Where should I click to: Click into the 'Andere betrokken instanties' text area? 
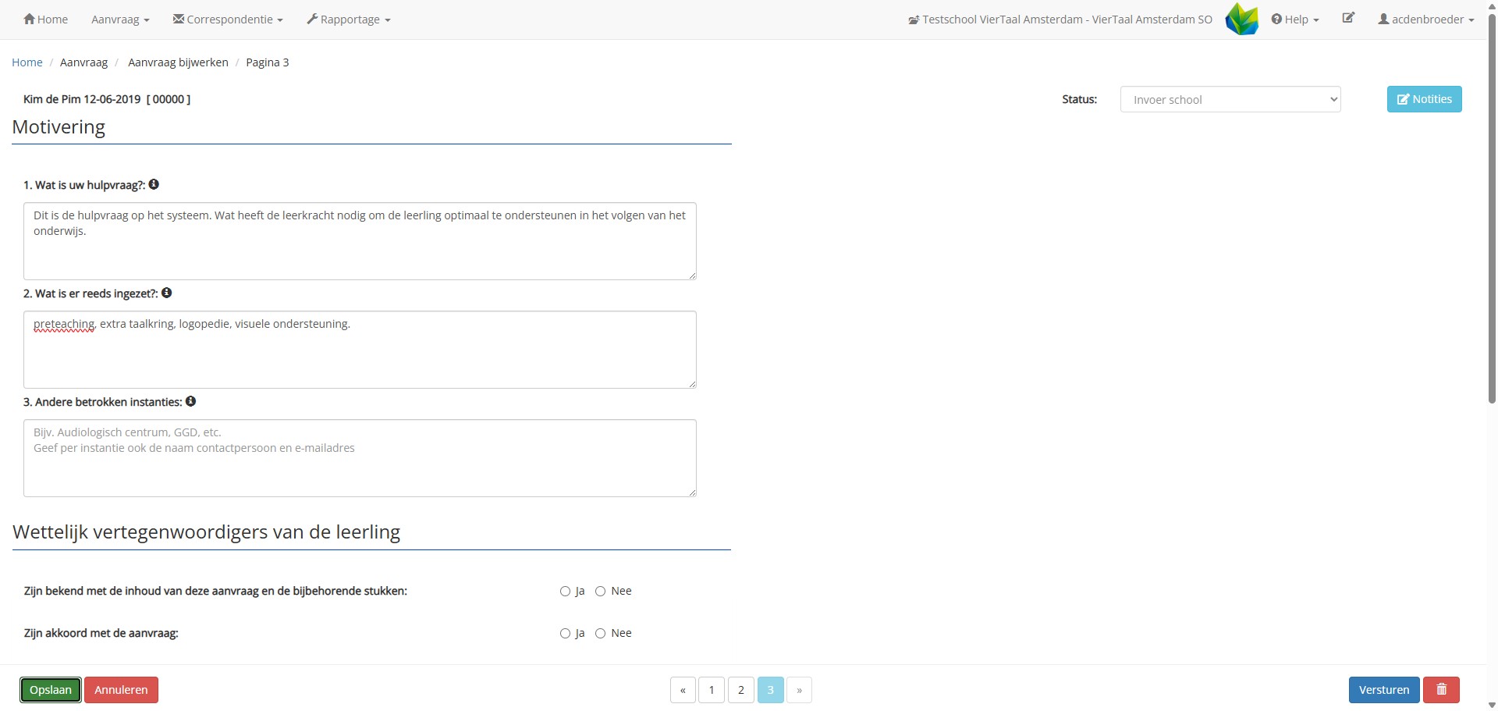point(360,458)
